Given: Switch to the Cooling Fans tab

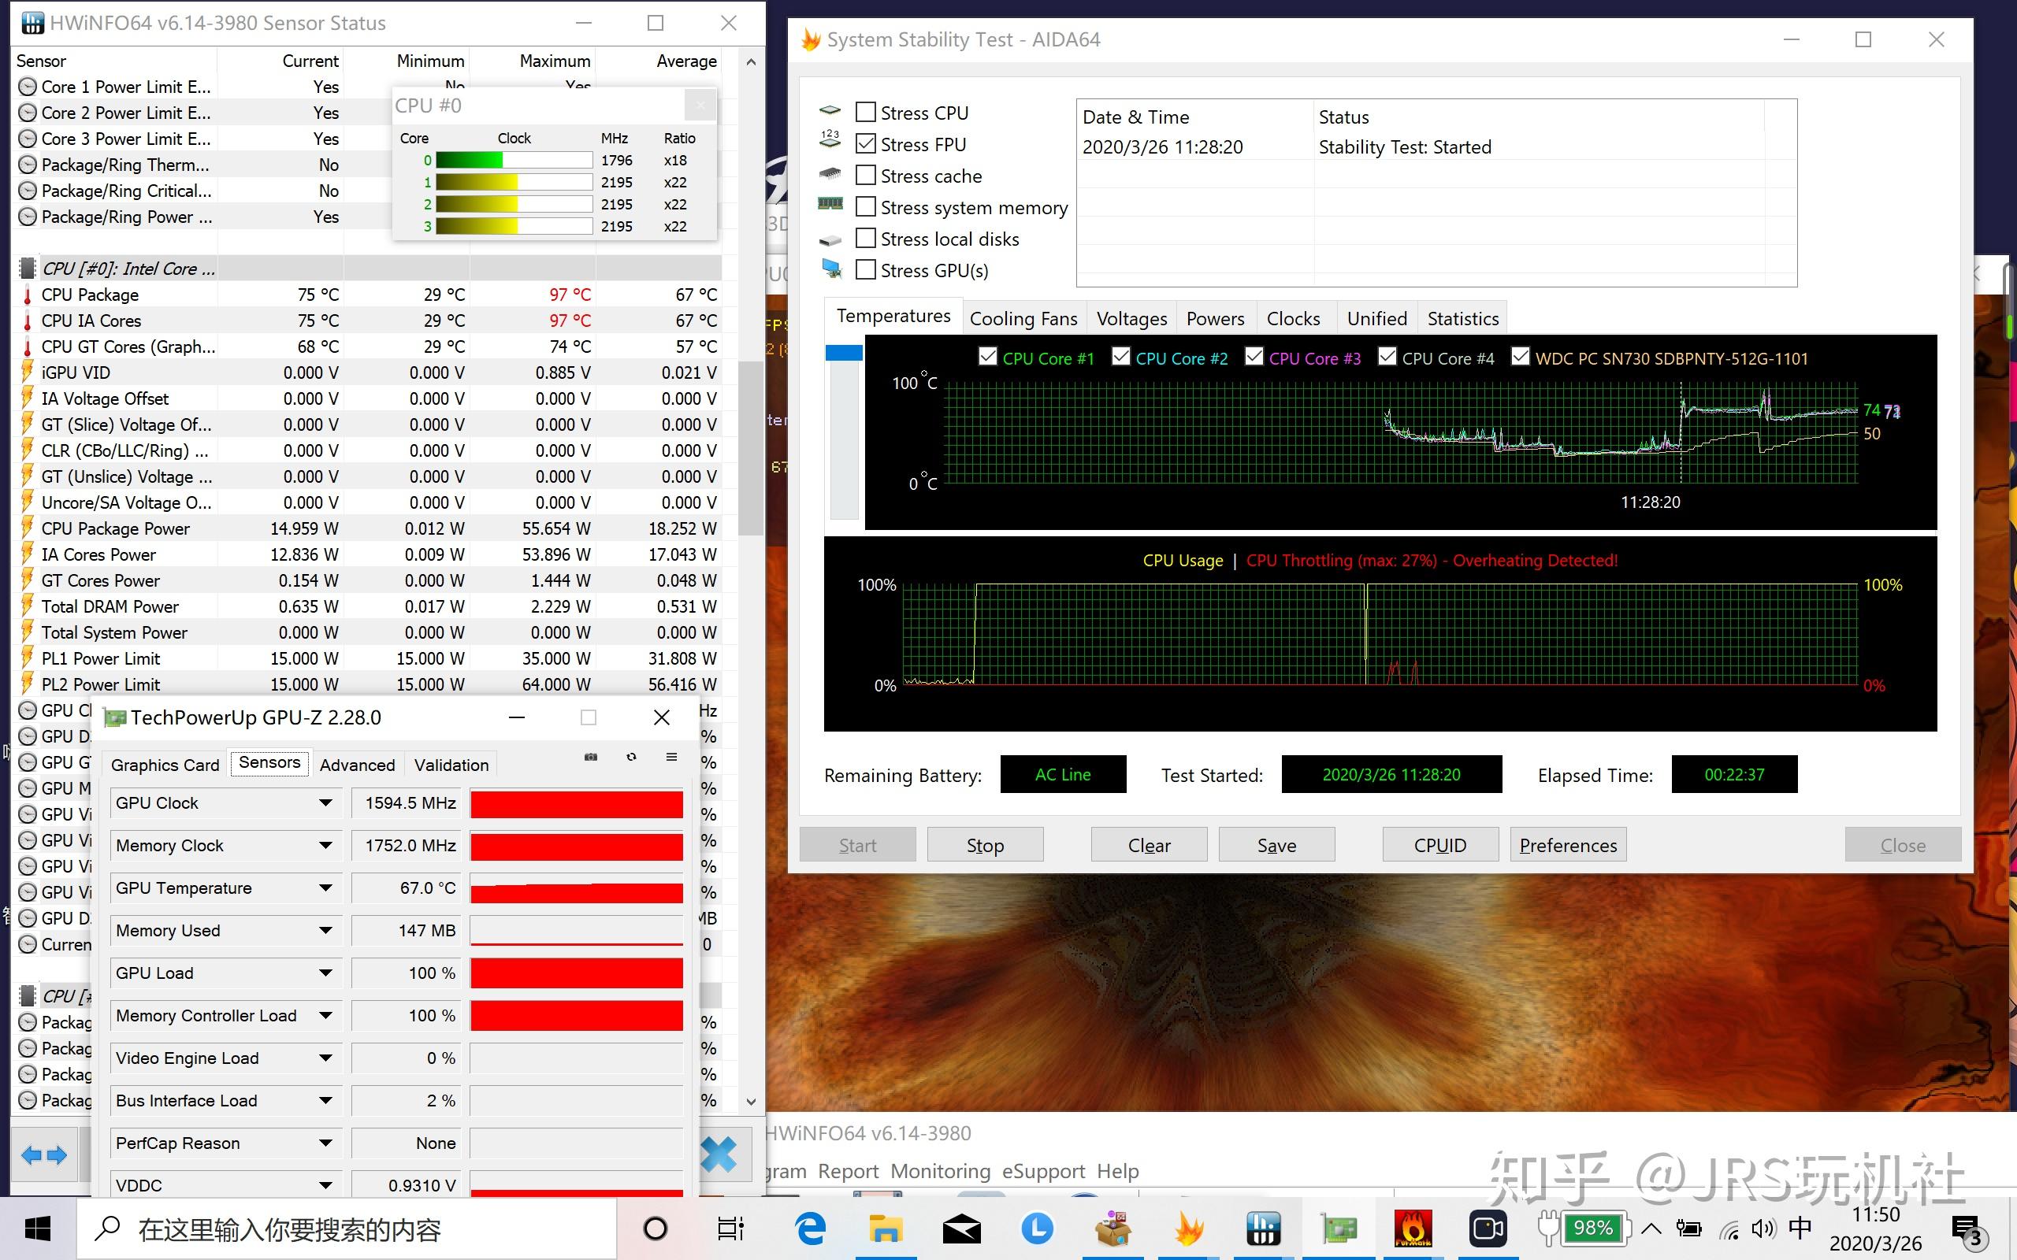Looking at the screenshot, I should point(1023,318).
